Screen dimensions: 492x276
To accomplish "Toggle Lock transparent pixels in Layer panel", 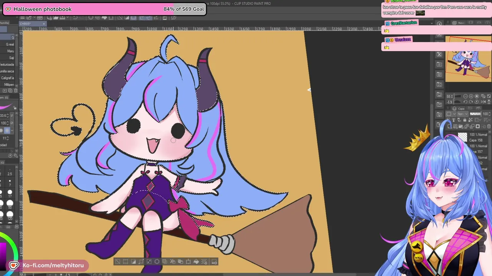I will (470, 120).
